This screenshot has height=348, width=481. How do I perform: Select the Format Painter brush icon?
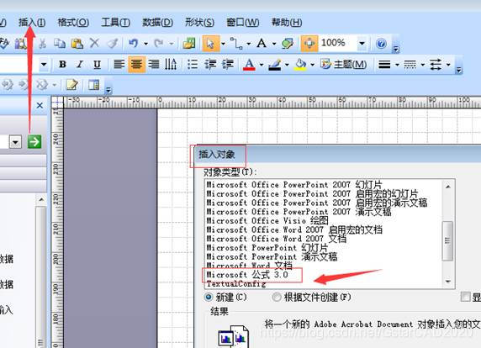(113, 44)
